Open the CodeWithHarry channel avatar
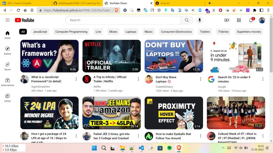 149,79
